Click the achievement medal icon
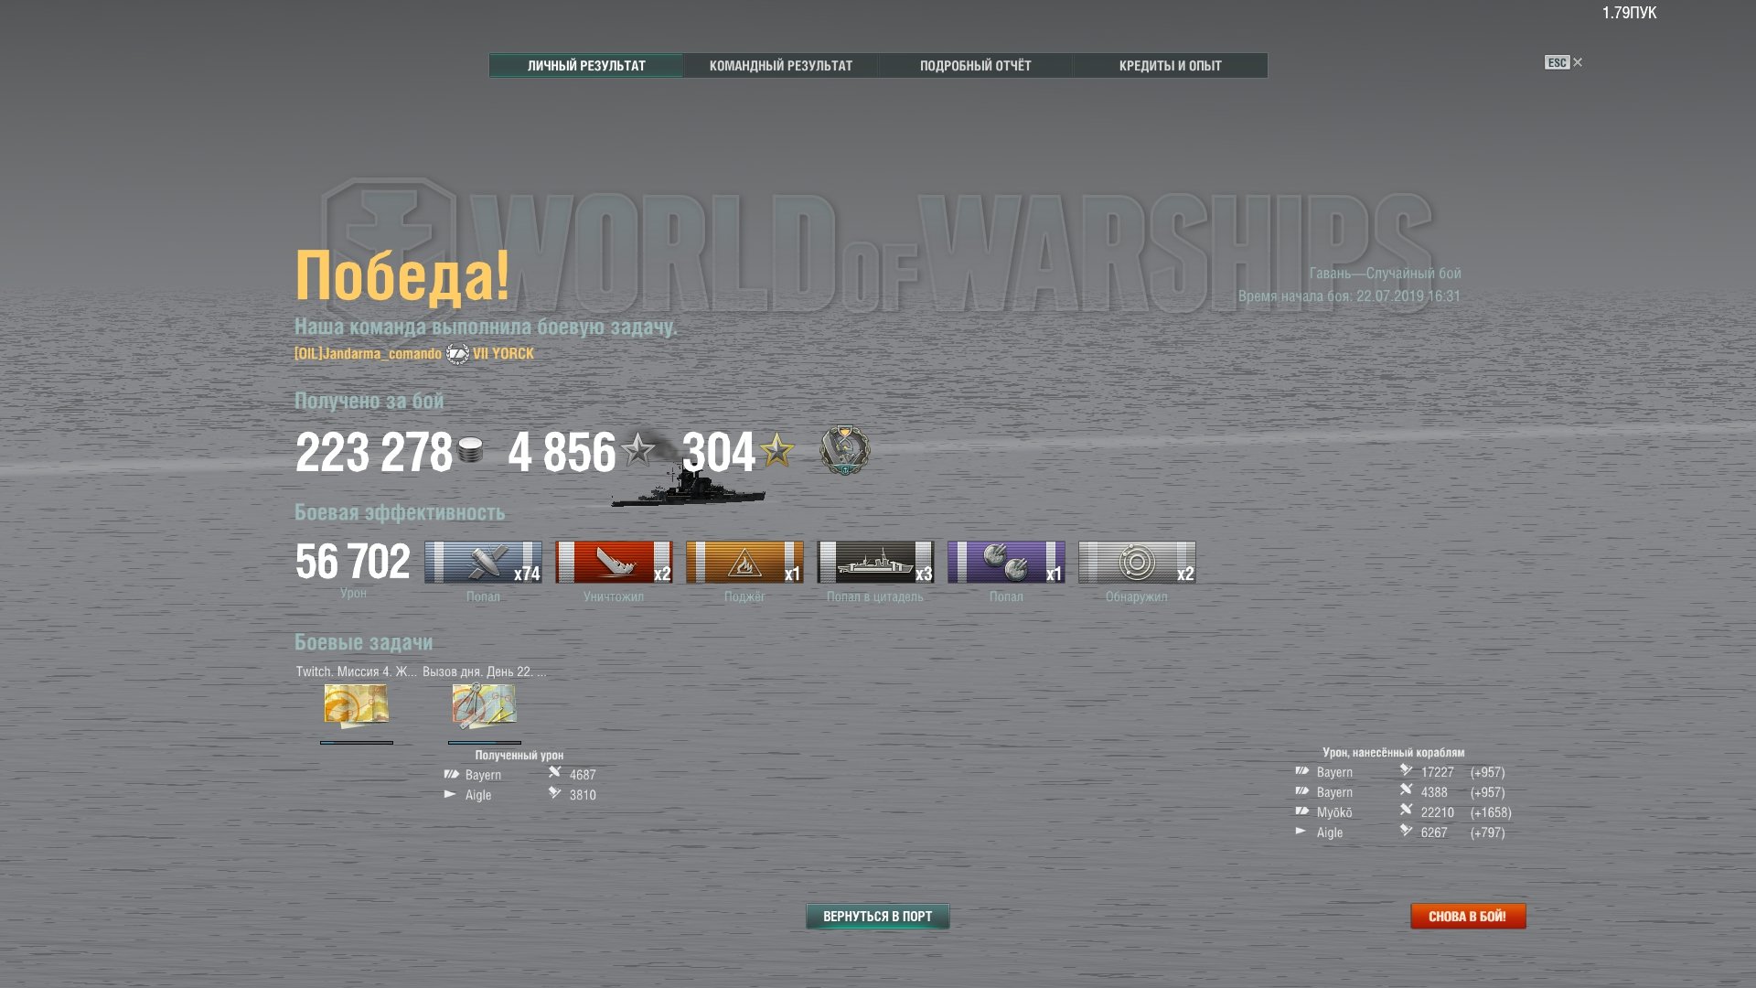Image resolution: width=1756 pixels, height=988 pixels. click(x=844, y=450)
